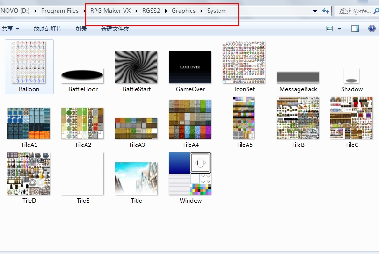This screenshot has width=379, height=254.
Task: Click the Balloon file name label
Action: click(29, 89)
